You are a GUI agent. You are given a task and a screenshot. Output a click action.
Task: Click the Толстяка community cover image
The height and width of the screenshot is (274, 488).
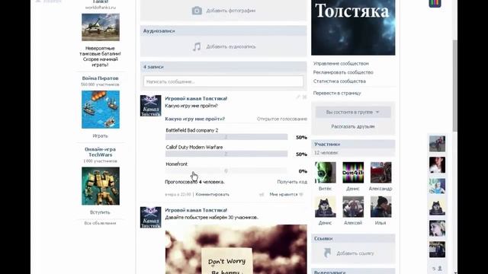pyautogui.click(x=353, y=27)
